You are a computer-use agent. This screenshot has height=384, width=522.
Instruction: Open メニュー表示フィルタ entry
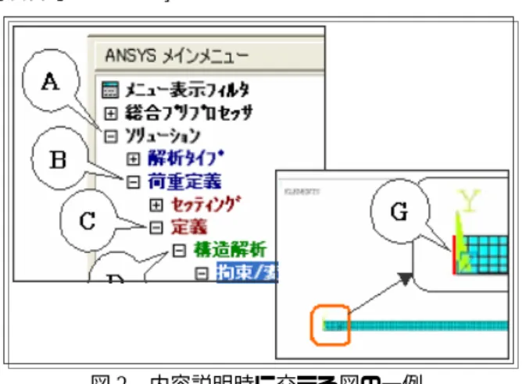click(x=187, y=90)
